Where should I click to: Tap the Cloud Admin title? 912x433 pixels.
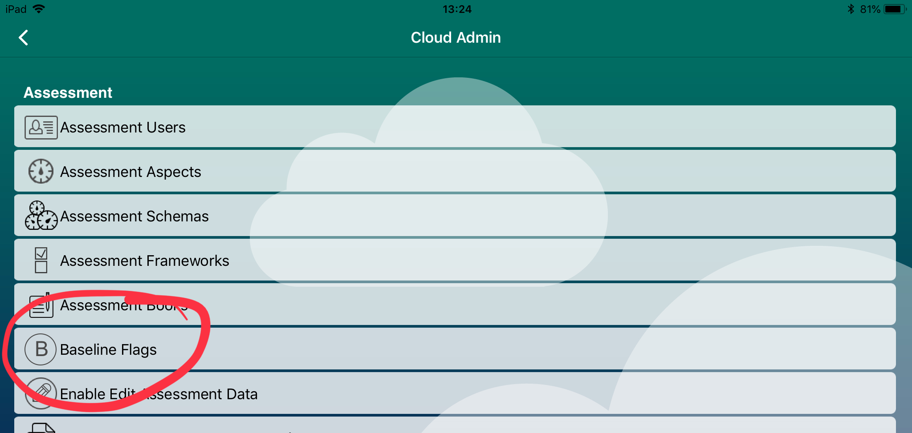click(456, 38)
